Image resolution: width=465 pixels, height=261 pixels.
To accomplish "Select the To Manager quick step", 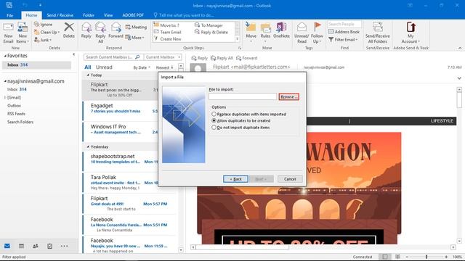I will coord(209,25).
